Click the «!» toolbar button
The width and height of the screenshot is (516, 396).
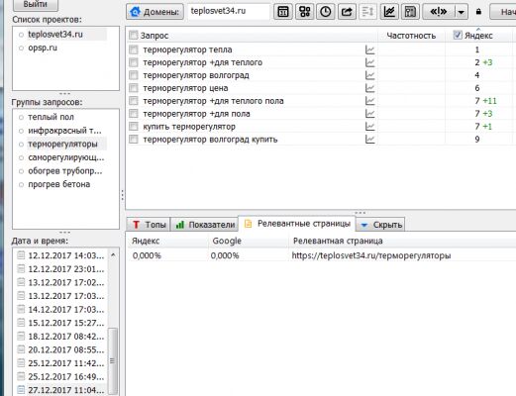(439, 12)
